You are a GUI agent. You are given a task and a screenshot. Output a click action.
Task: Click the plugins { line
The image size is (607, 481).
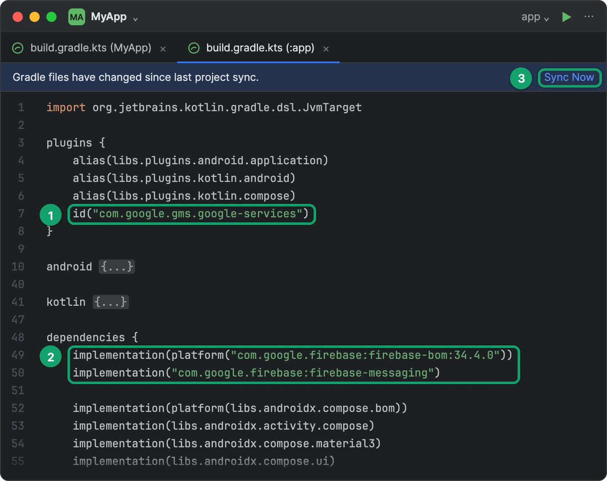pyautogui.click(x=76, y=143)
